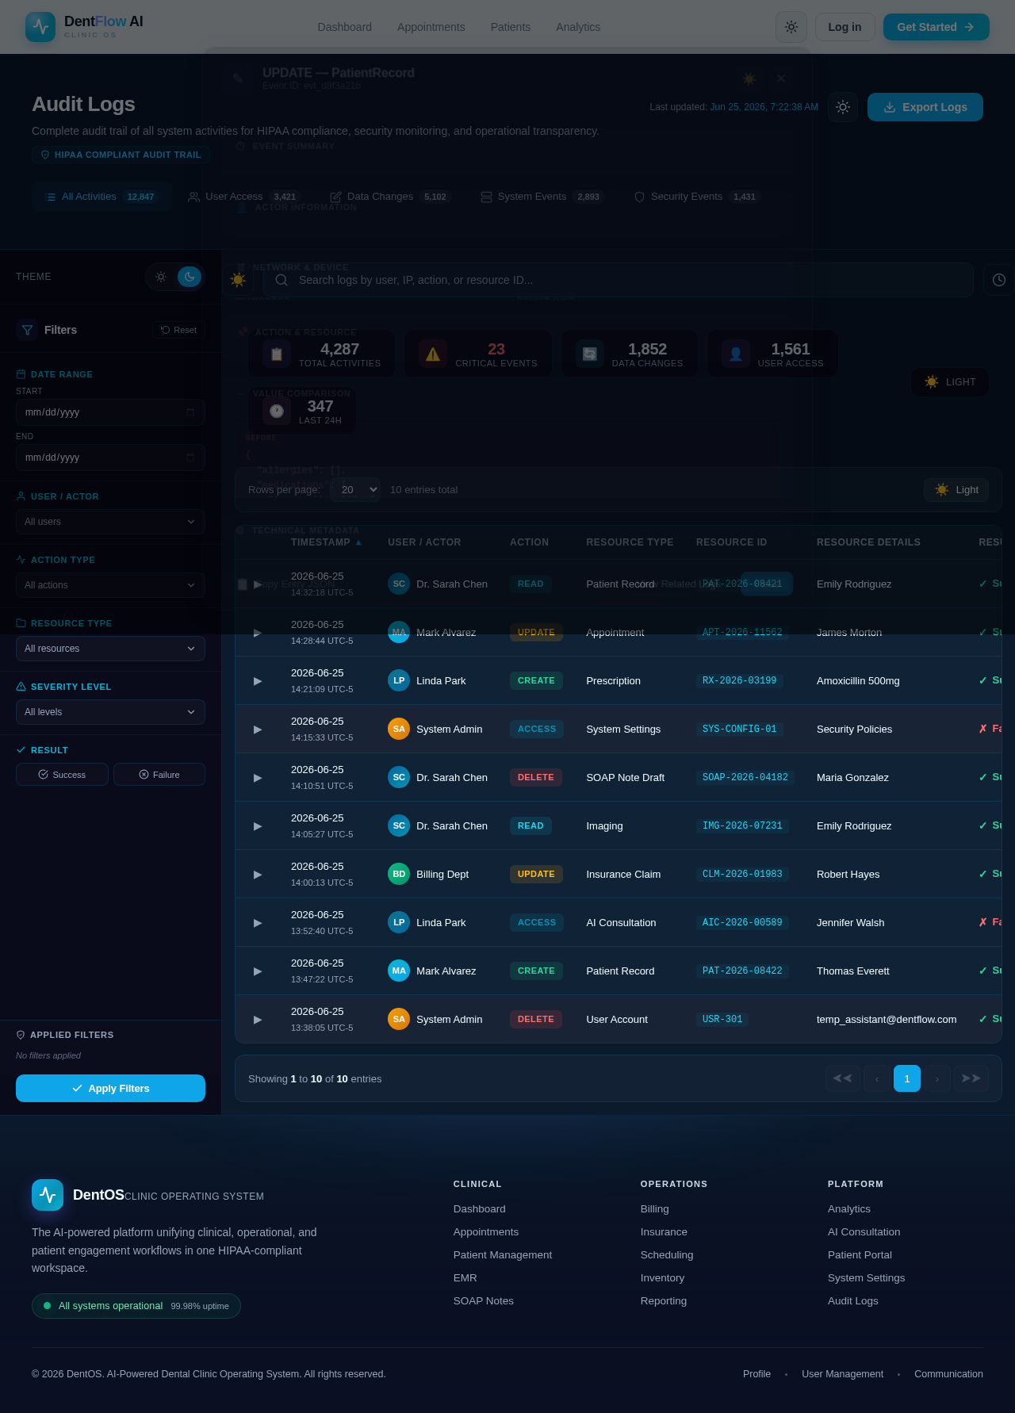Click the Billing Dept BD avatar
1015x1413 pixels.
click(399, 874)
